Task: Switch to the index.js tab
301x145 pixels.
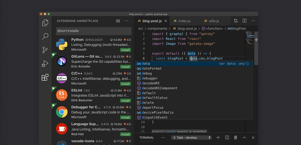Action: (x=185, y=21)
